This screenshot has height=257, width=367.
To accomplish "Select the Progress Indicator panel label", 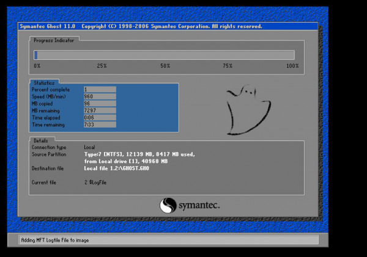I will (x=54, y=40).
